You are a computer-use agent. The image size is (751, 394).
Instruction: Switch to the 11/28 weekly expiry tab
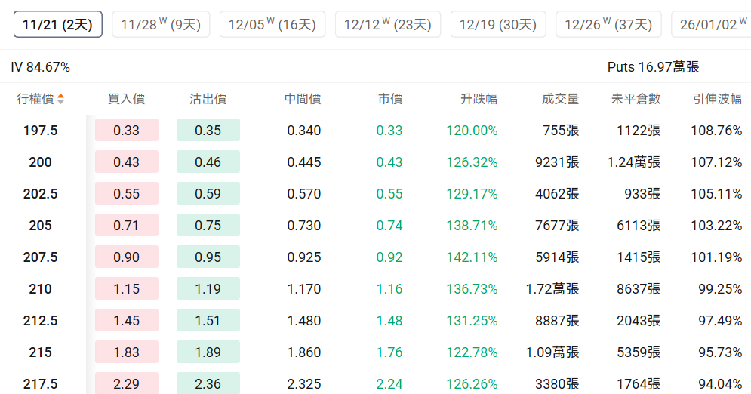click(x=160, y=24)
